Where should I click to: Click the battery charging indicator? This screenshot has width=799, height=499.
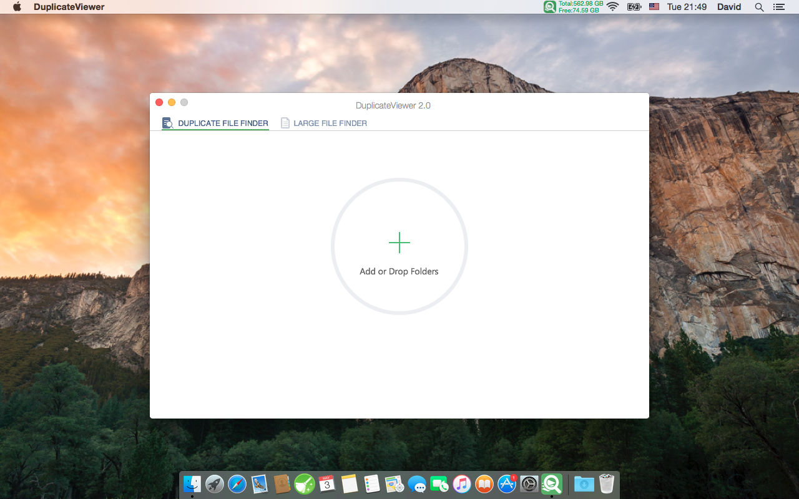[634, 7]
